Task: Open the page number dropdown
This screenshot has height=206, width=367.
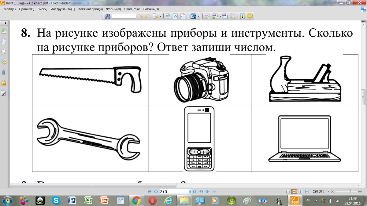Action: (x=190, y=191)
